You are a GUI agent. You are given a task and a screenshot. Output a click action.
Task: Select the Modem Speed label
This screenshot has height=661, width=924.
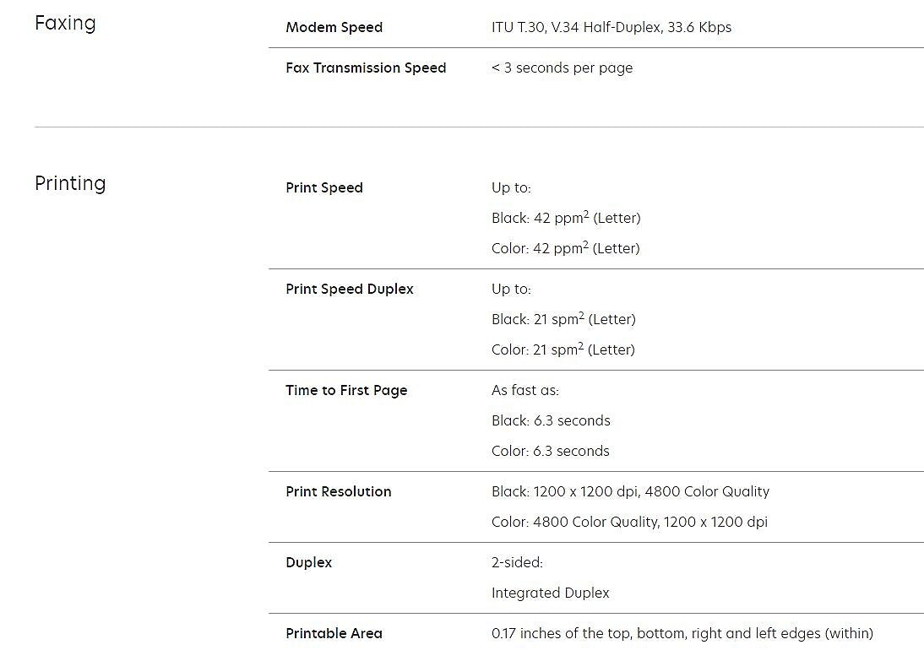coord(334,27)
